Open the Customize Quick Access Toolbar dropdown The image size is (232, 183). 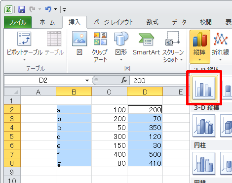(64, 10)
